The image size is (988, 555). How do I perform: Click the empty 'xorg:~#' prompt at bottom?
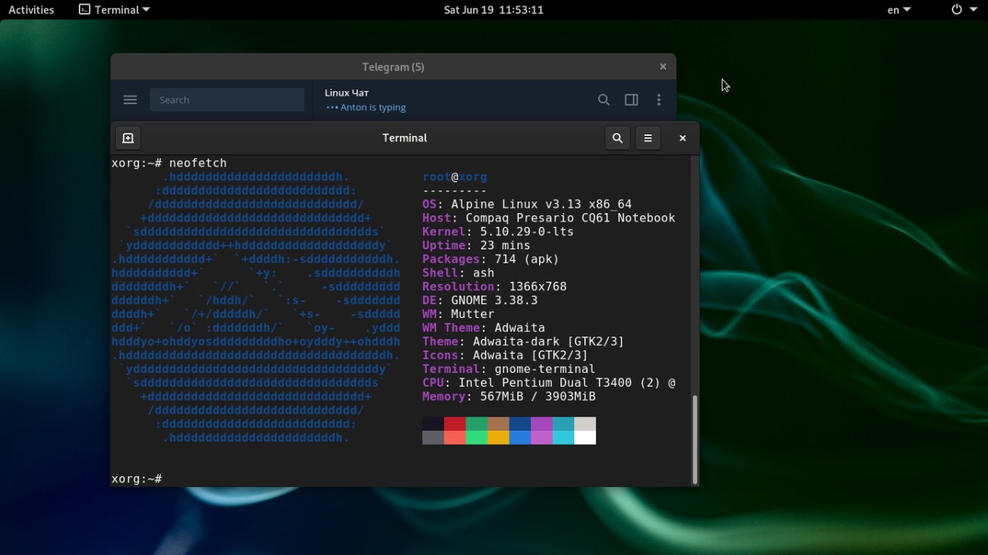coord(137,479)
